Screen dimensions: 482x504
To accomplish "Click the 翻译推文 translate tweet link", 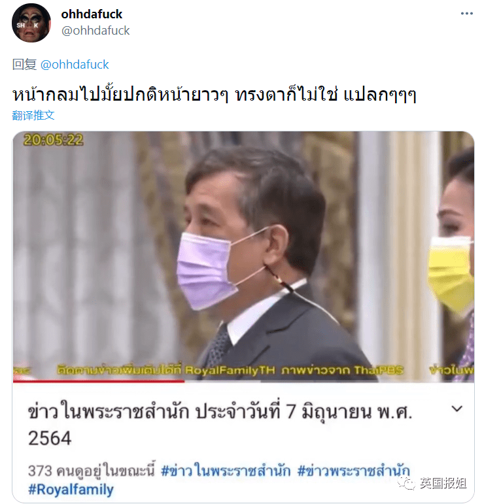I will (x=33, y=115).
